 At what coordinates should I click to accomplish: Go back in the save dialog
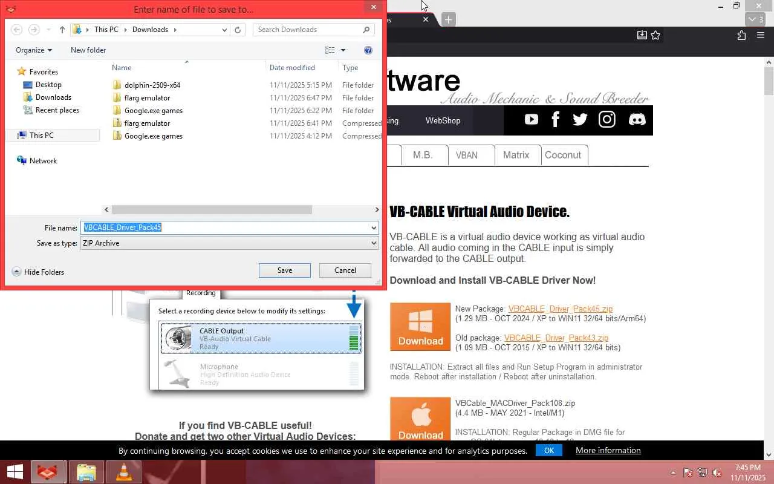click(x=17, y=29)
